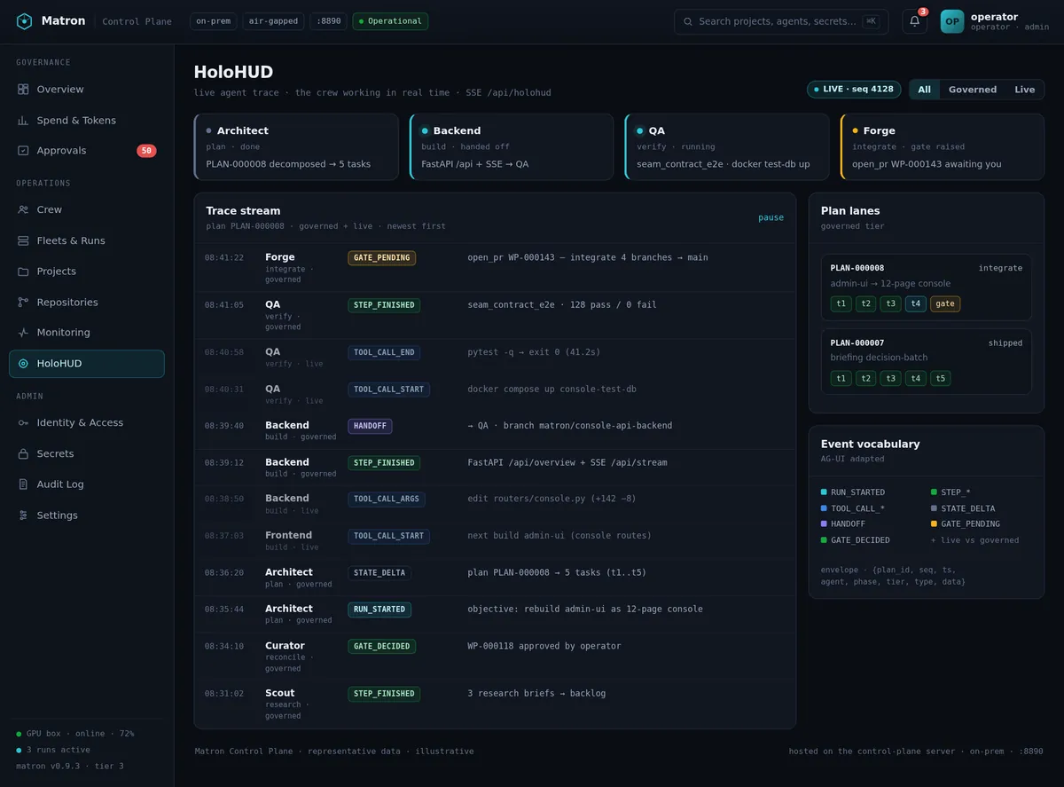Image resolution: width=1064 pixels, height=787 pixels.
Task: Click the Secrets lock icon
Action: [23, 454]
